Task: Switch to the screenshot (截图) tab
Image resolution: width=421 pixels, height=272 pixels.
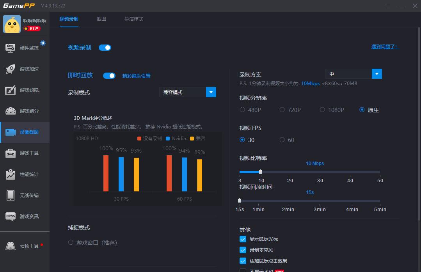Action: pos(101,19)
